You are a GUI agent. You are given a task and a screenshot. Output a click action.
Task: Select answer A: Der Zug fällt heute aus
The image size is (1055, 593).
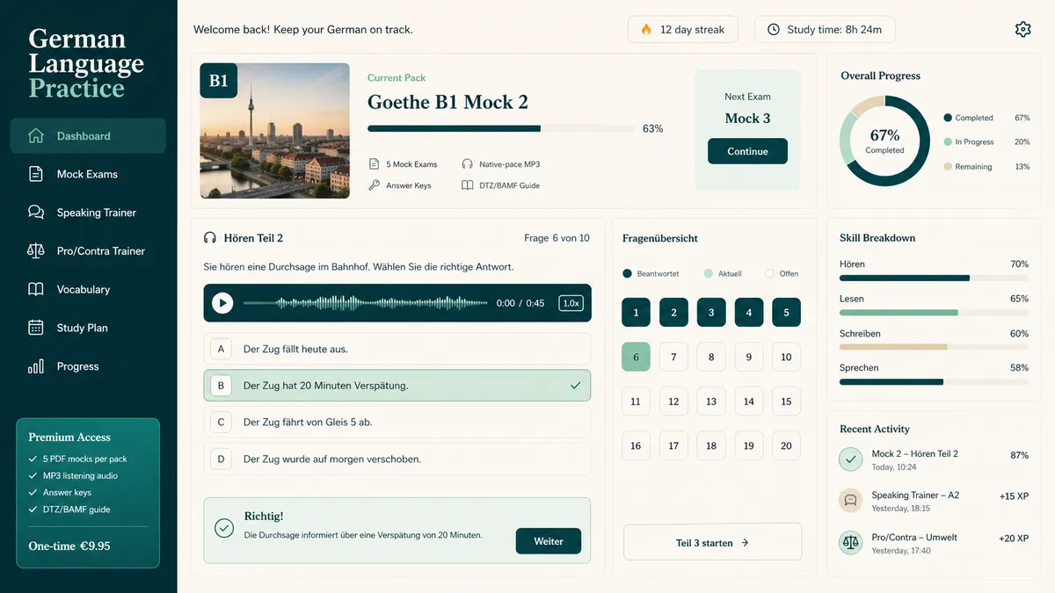pyautogui.click(x=397, y=349)
